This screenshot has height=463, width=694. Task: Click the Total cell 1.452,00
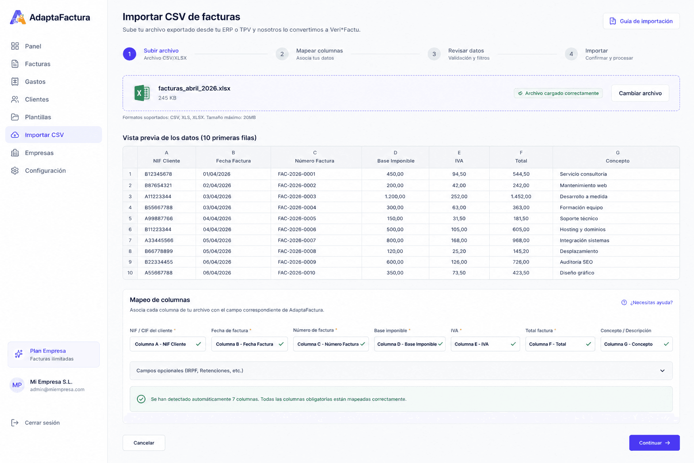click(x=521, y=197)
